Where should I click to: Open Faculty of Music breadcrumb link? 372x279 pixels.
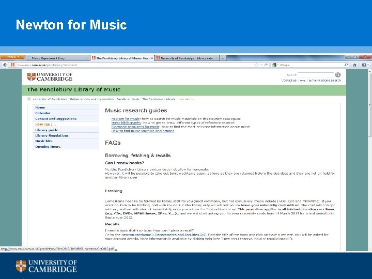(x=128, y=99)
